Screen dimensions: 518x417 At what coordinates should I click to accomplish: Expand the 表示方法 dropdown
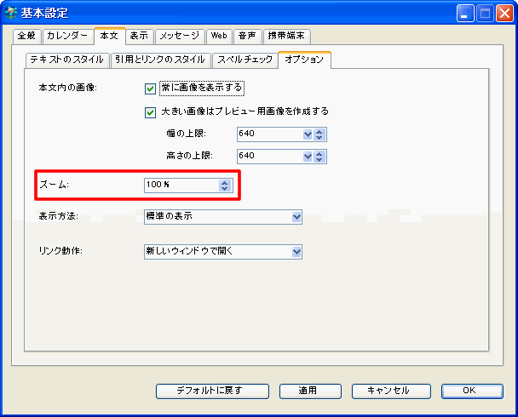click(296, 217)
